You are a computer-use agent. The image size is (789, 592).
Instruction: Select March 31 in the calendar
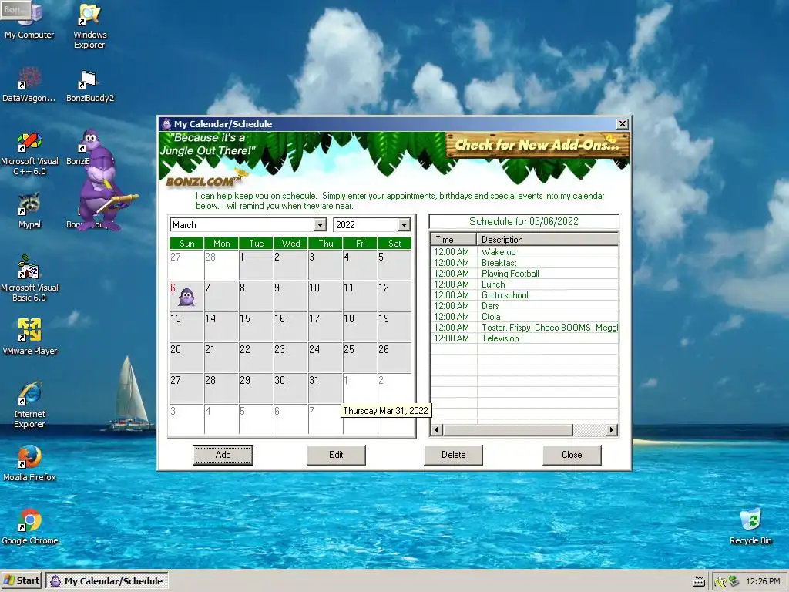coord(326,388)
